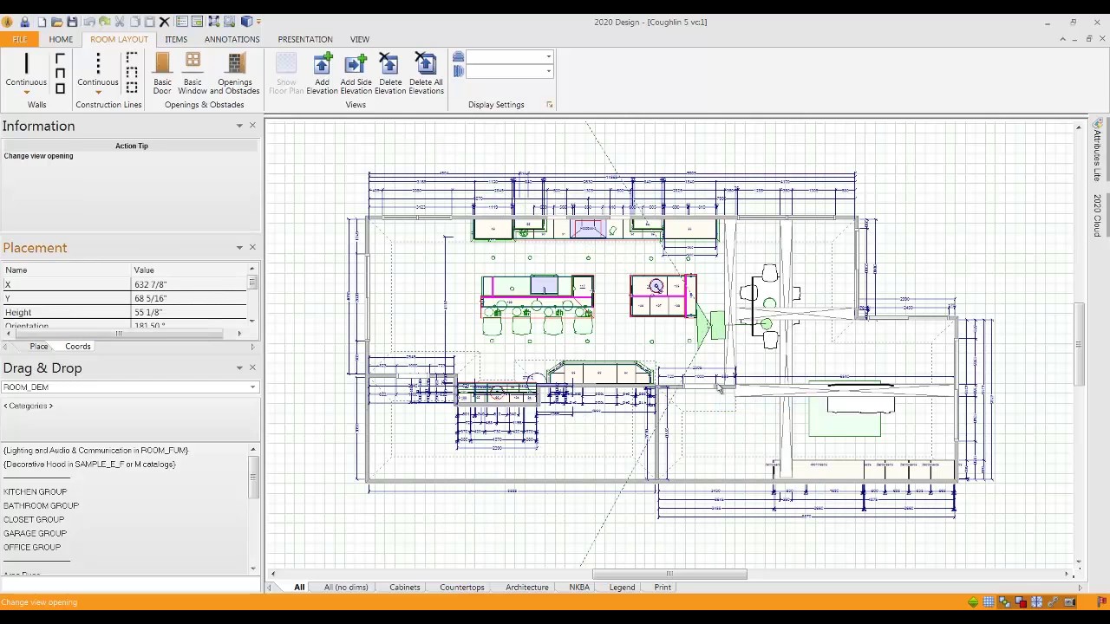1110x624 pixels.
Task: Open the Placement panel options arrow
Action: click(x=239, y=248)
